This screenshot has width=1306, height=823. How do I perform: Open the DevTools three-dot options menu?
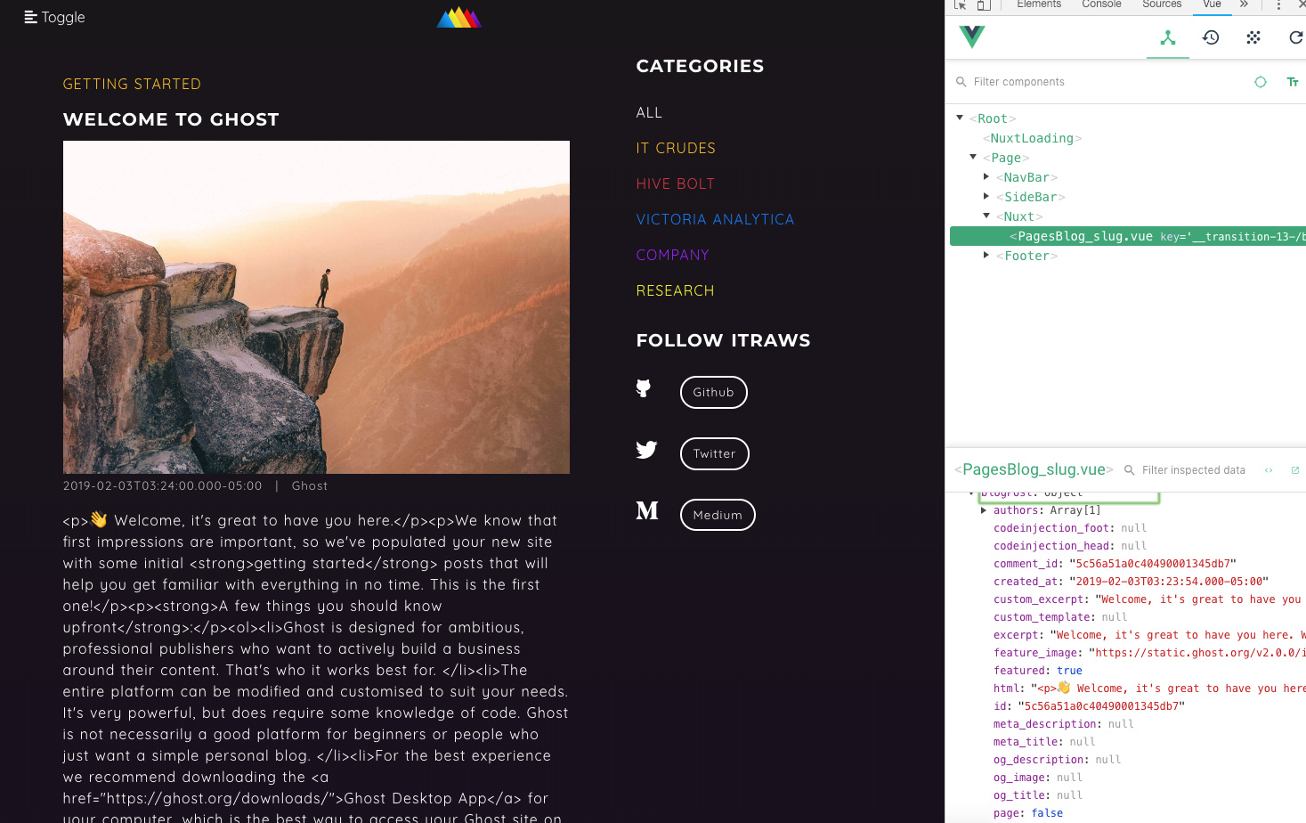(1278, 4)
